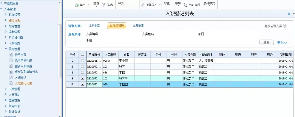Expand the 职务管理 tree node
This screenshot has width=295, height=117.
pos(6,26)
